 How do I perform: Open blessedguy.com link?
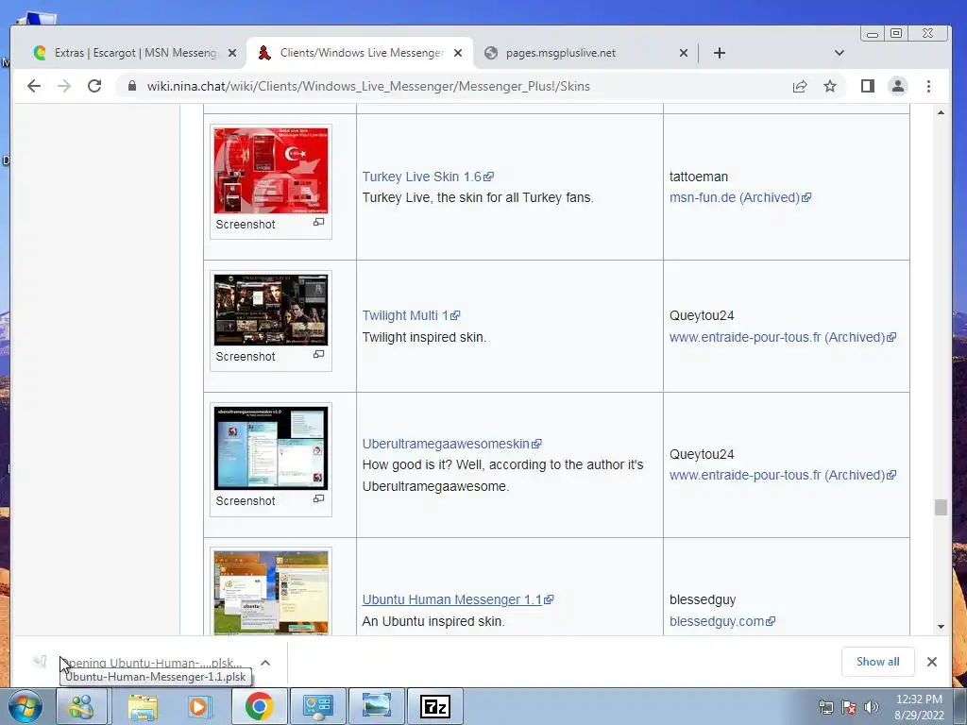coord(722,621)
